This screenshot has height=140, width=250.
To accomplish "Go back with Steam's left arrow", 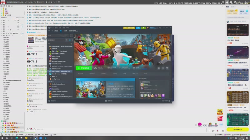I will pos(49,30).
